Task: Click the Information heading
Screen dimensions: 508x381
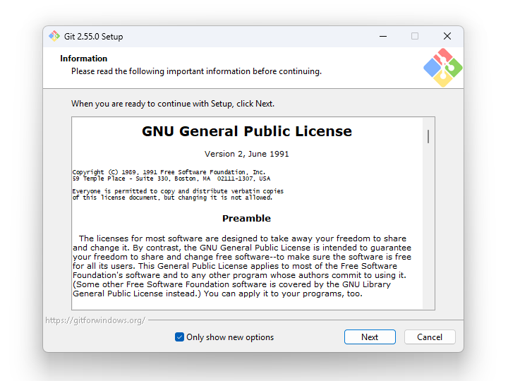Action: pos(83,59)
